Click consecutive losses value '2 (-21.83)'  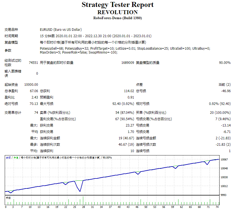pyautogui.click(x=223, y=138)
